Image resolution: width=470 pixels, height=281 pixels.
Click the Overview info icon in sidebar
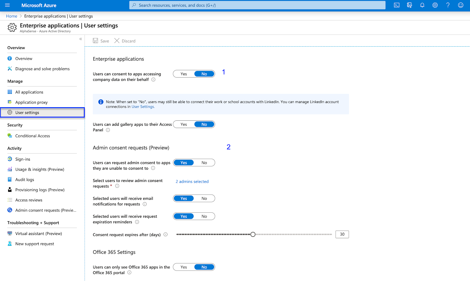[x=10, y=58]
